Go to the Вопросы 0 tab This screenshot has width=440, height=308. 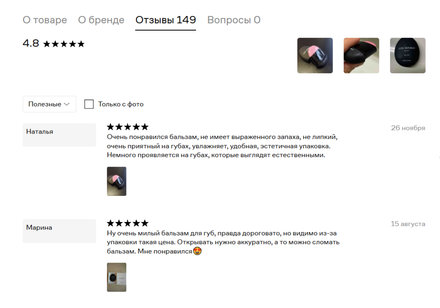[234, 20]
